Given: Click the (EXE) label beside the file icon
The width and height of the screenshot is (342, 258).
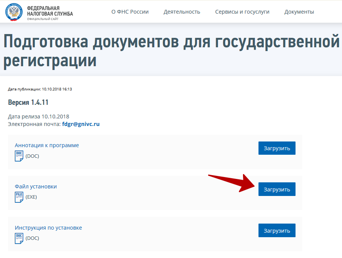Looking at the screenshot, I should click(x=32, y=197).
